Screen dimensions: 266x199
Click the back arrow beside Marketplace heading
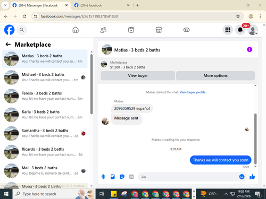tap(8, 45)
